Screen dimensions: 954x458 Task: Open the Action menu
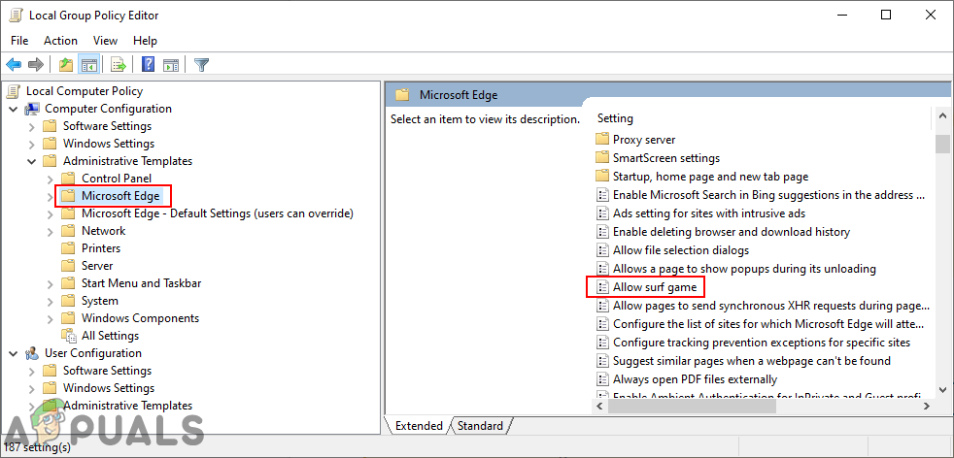tap(60, 41)
